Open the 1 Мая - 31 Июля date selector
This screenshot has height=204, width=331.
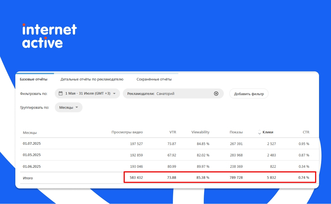tap(87, 93)
